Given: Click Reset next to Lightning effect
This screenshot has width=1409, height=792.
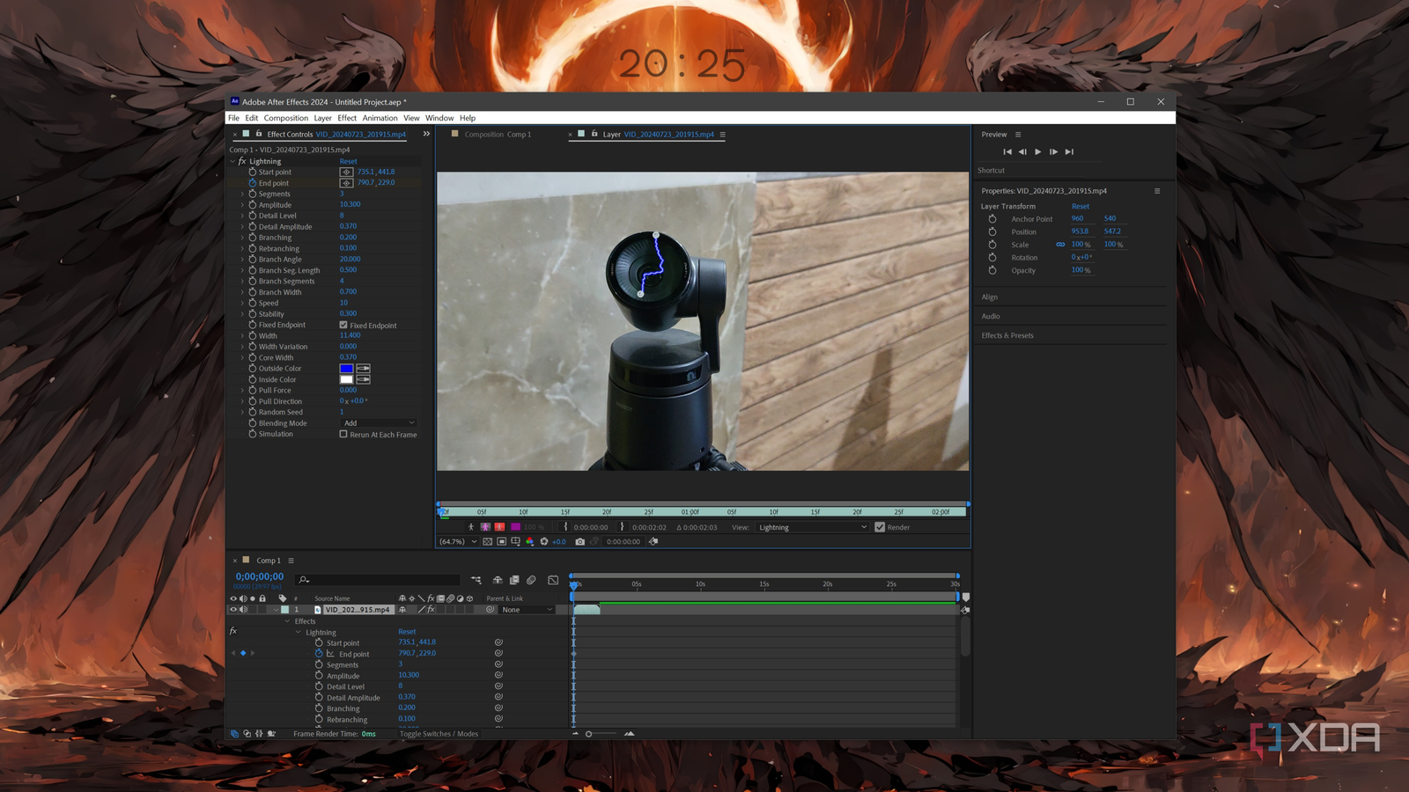Looking at the screenshot, I should (349, 161).
